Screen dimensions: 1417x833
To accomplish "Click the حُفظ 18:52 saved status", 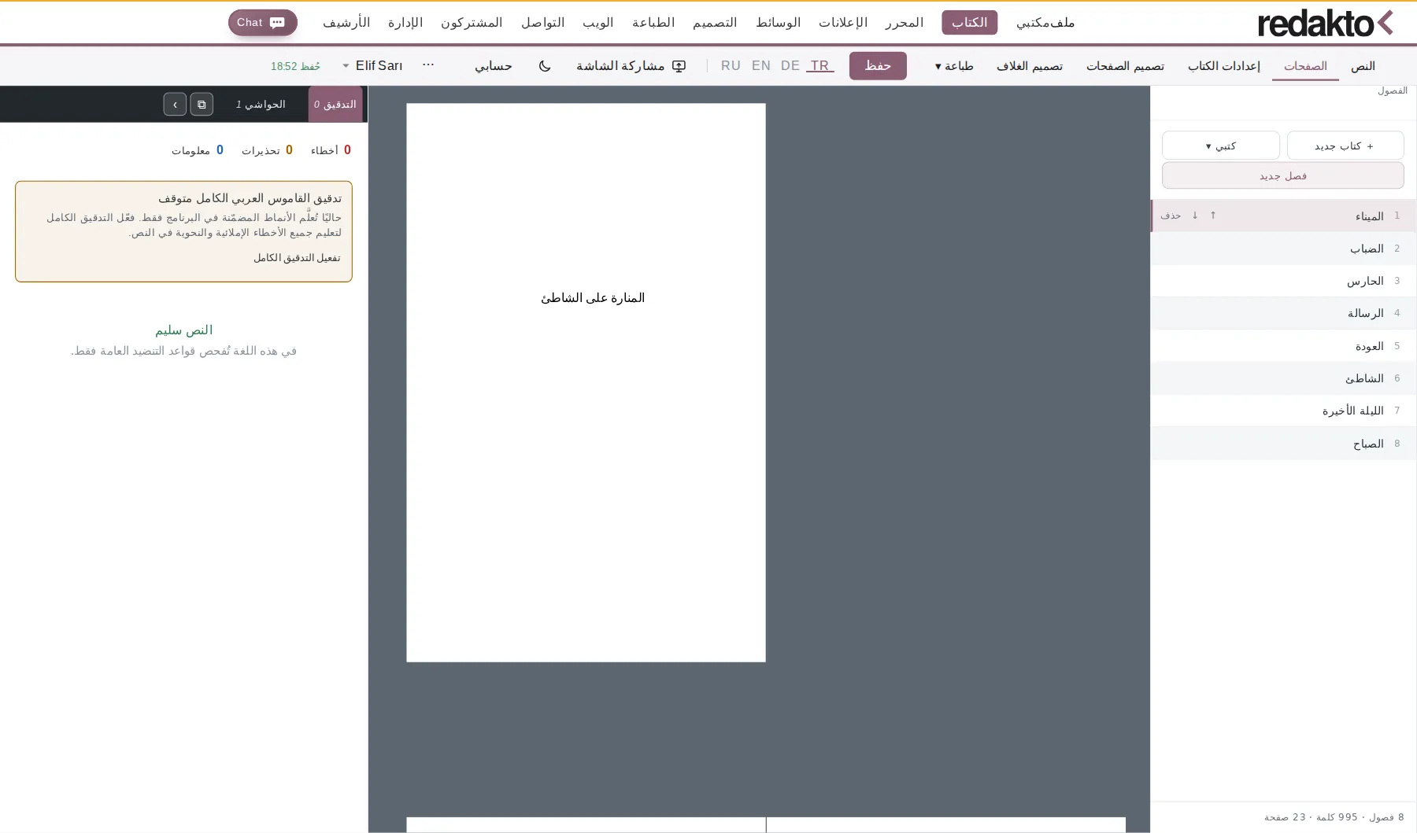I will [x=295, y=66].
